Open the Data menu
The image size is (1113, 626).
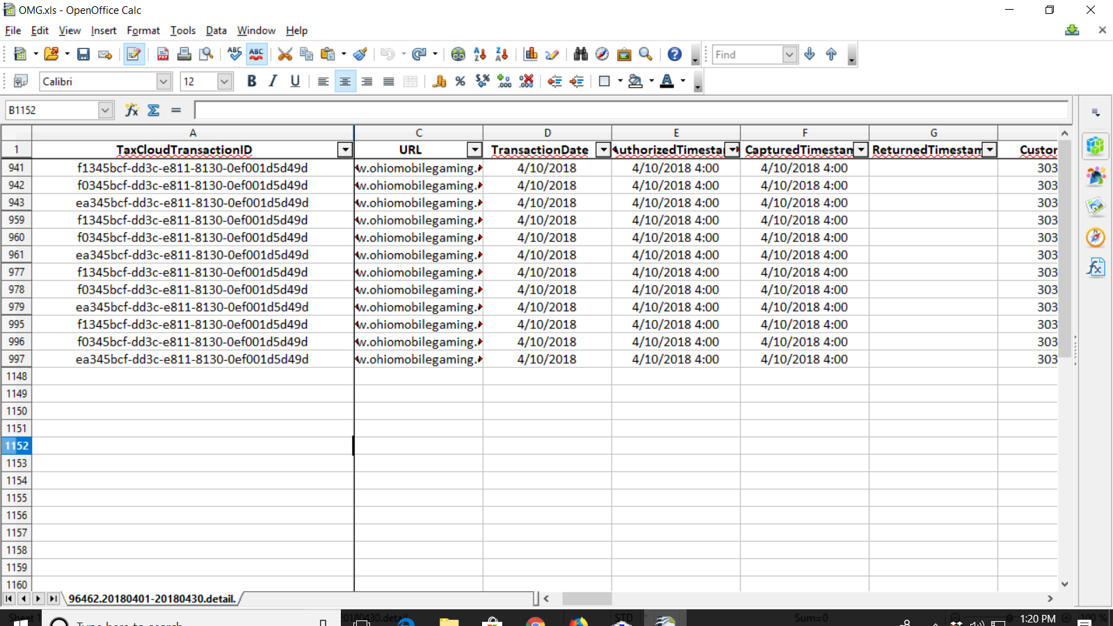pyautogui.click(x=216, y=31)
